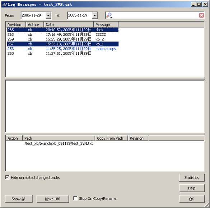Screen dimensions: 210x208
Task: Click inside the search filter text field
Action: (x=155, y=15)
